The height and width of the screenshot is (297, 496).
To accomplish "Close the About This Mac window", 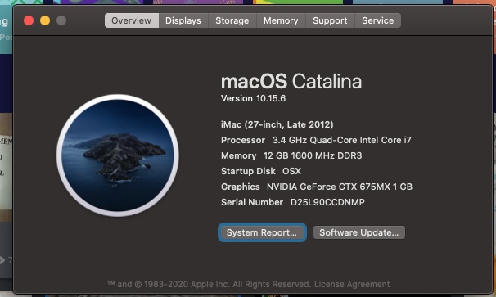I will (x=29, y=20).
